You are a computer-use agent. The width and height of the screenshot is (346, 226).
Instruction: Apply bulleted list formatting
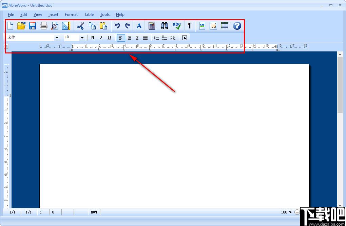[165, 38]
